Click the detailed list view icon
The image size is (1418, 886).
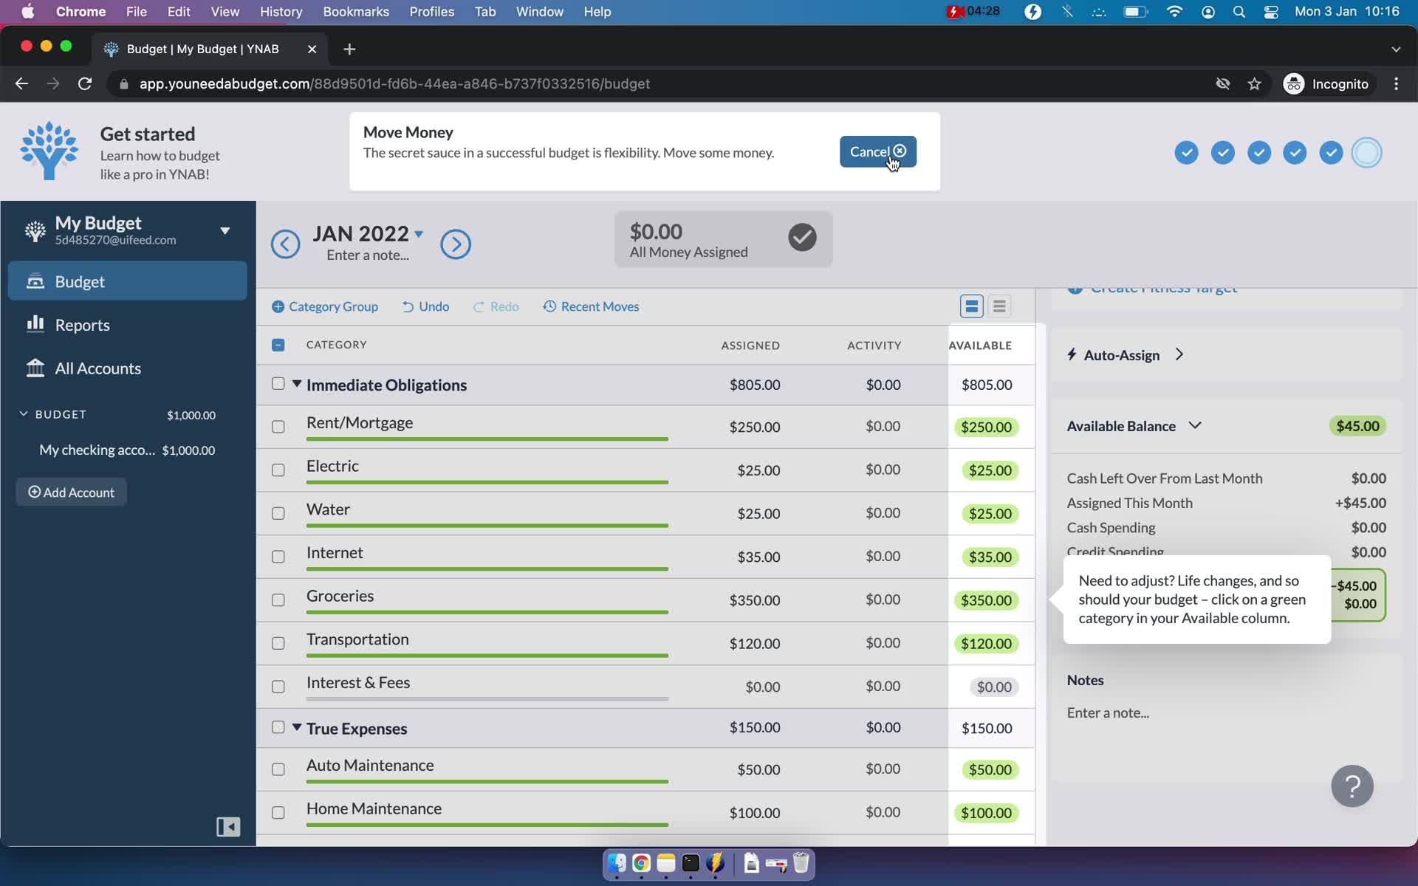tap(999, 306)
